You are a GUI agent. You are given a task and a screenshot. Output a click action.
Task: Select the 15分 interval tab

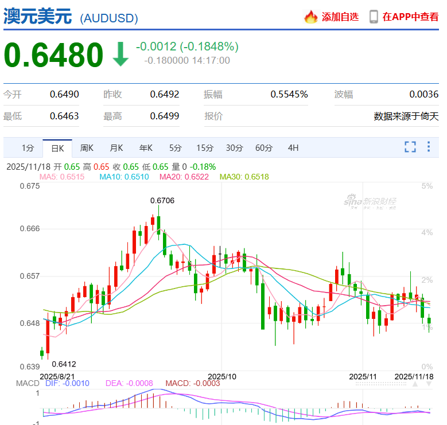click(205, 148)
